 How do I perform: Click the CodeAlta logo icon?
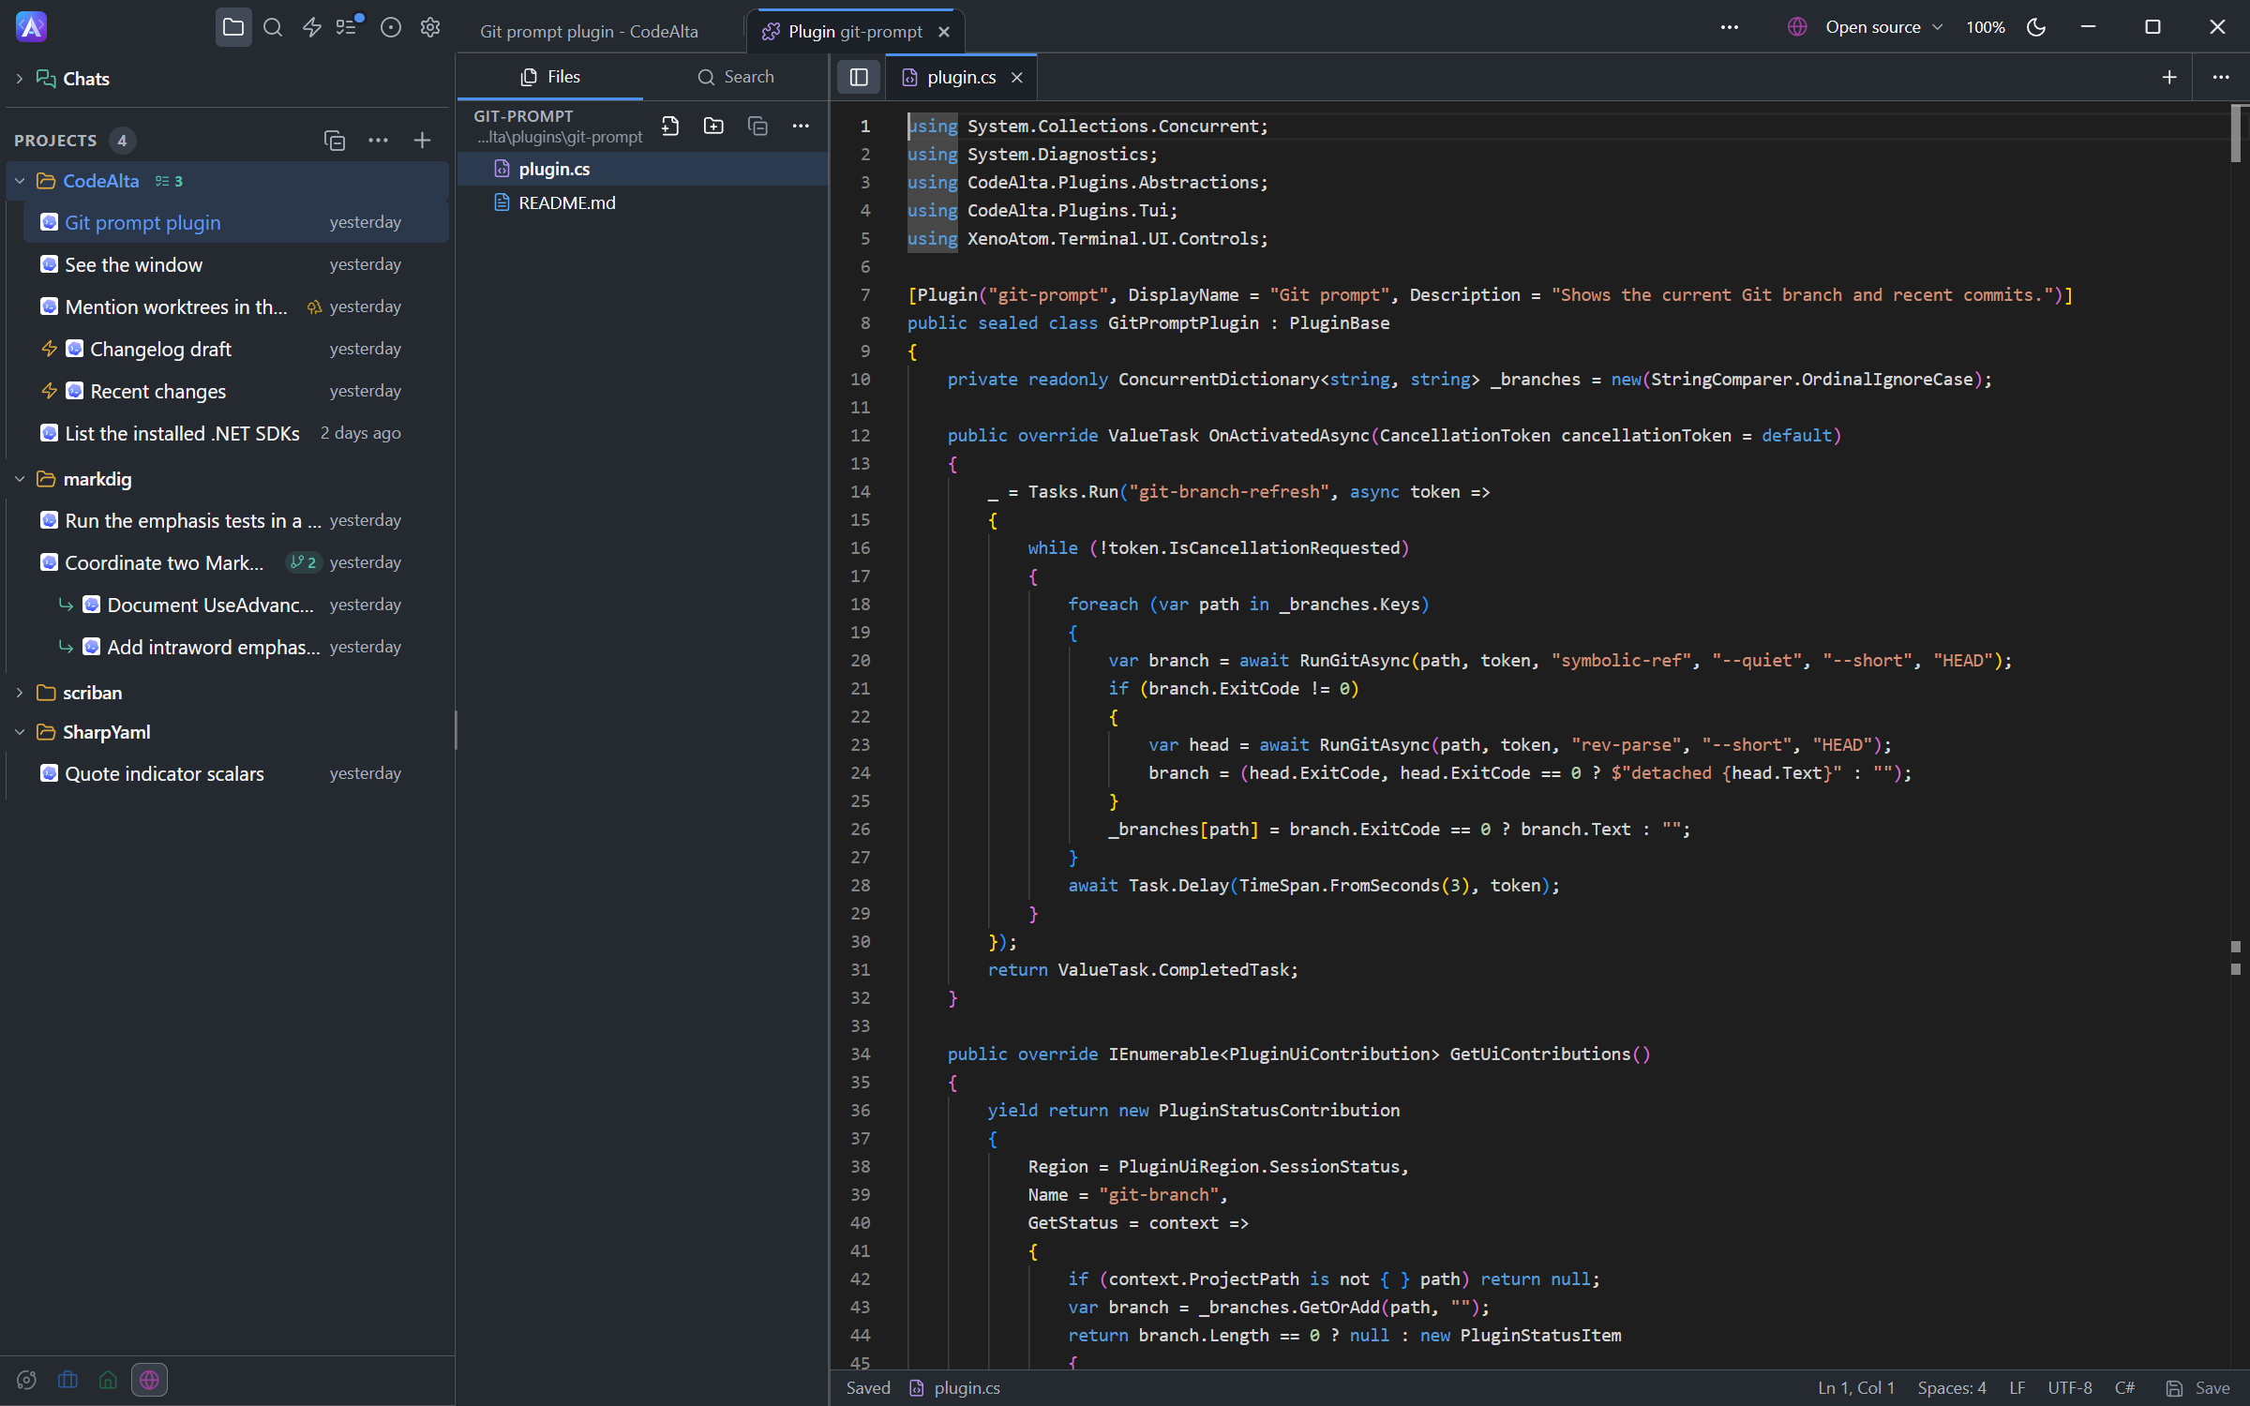31,27
